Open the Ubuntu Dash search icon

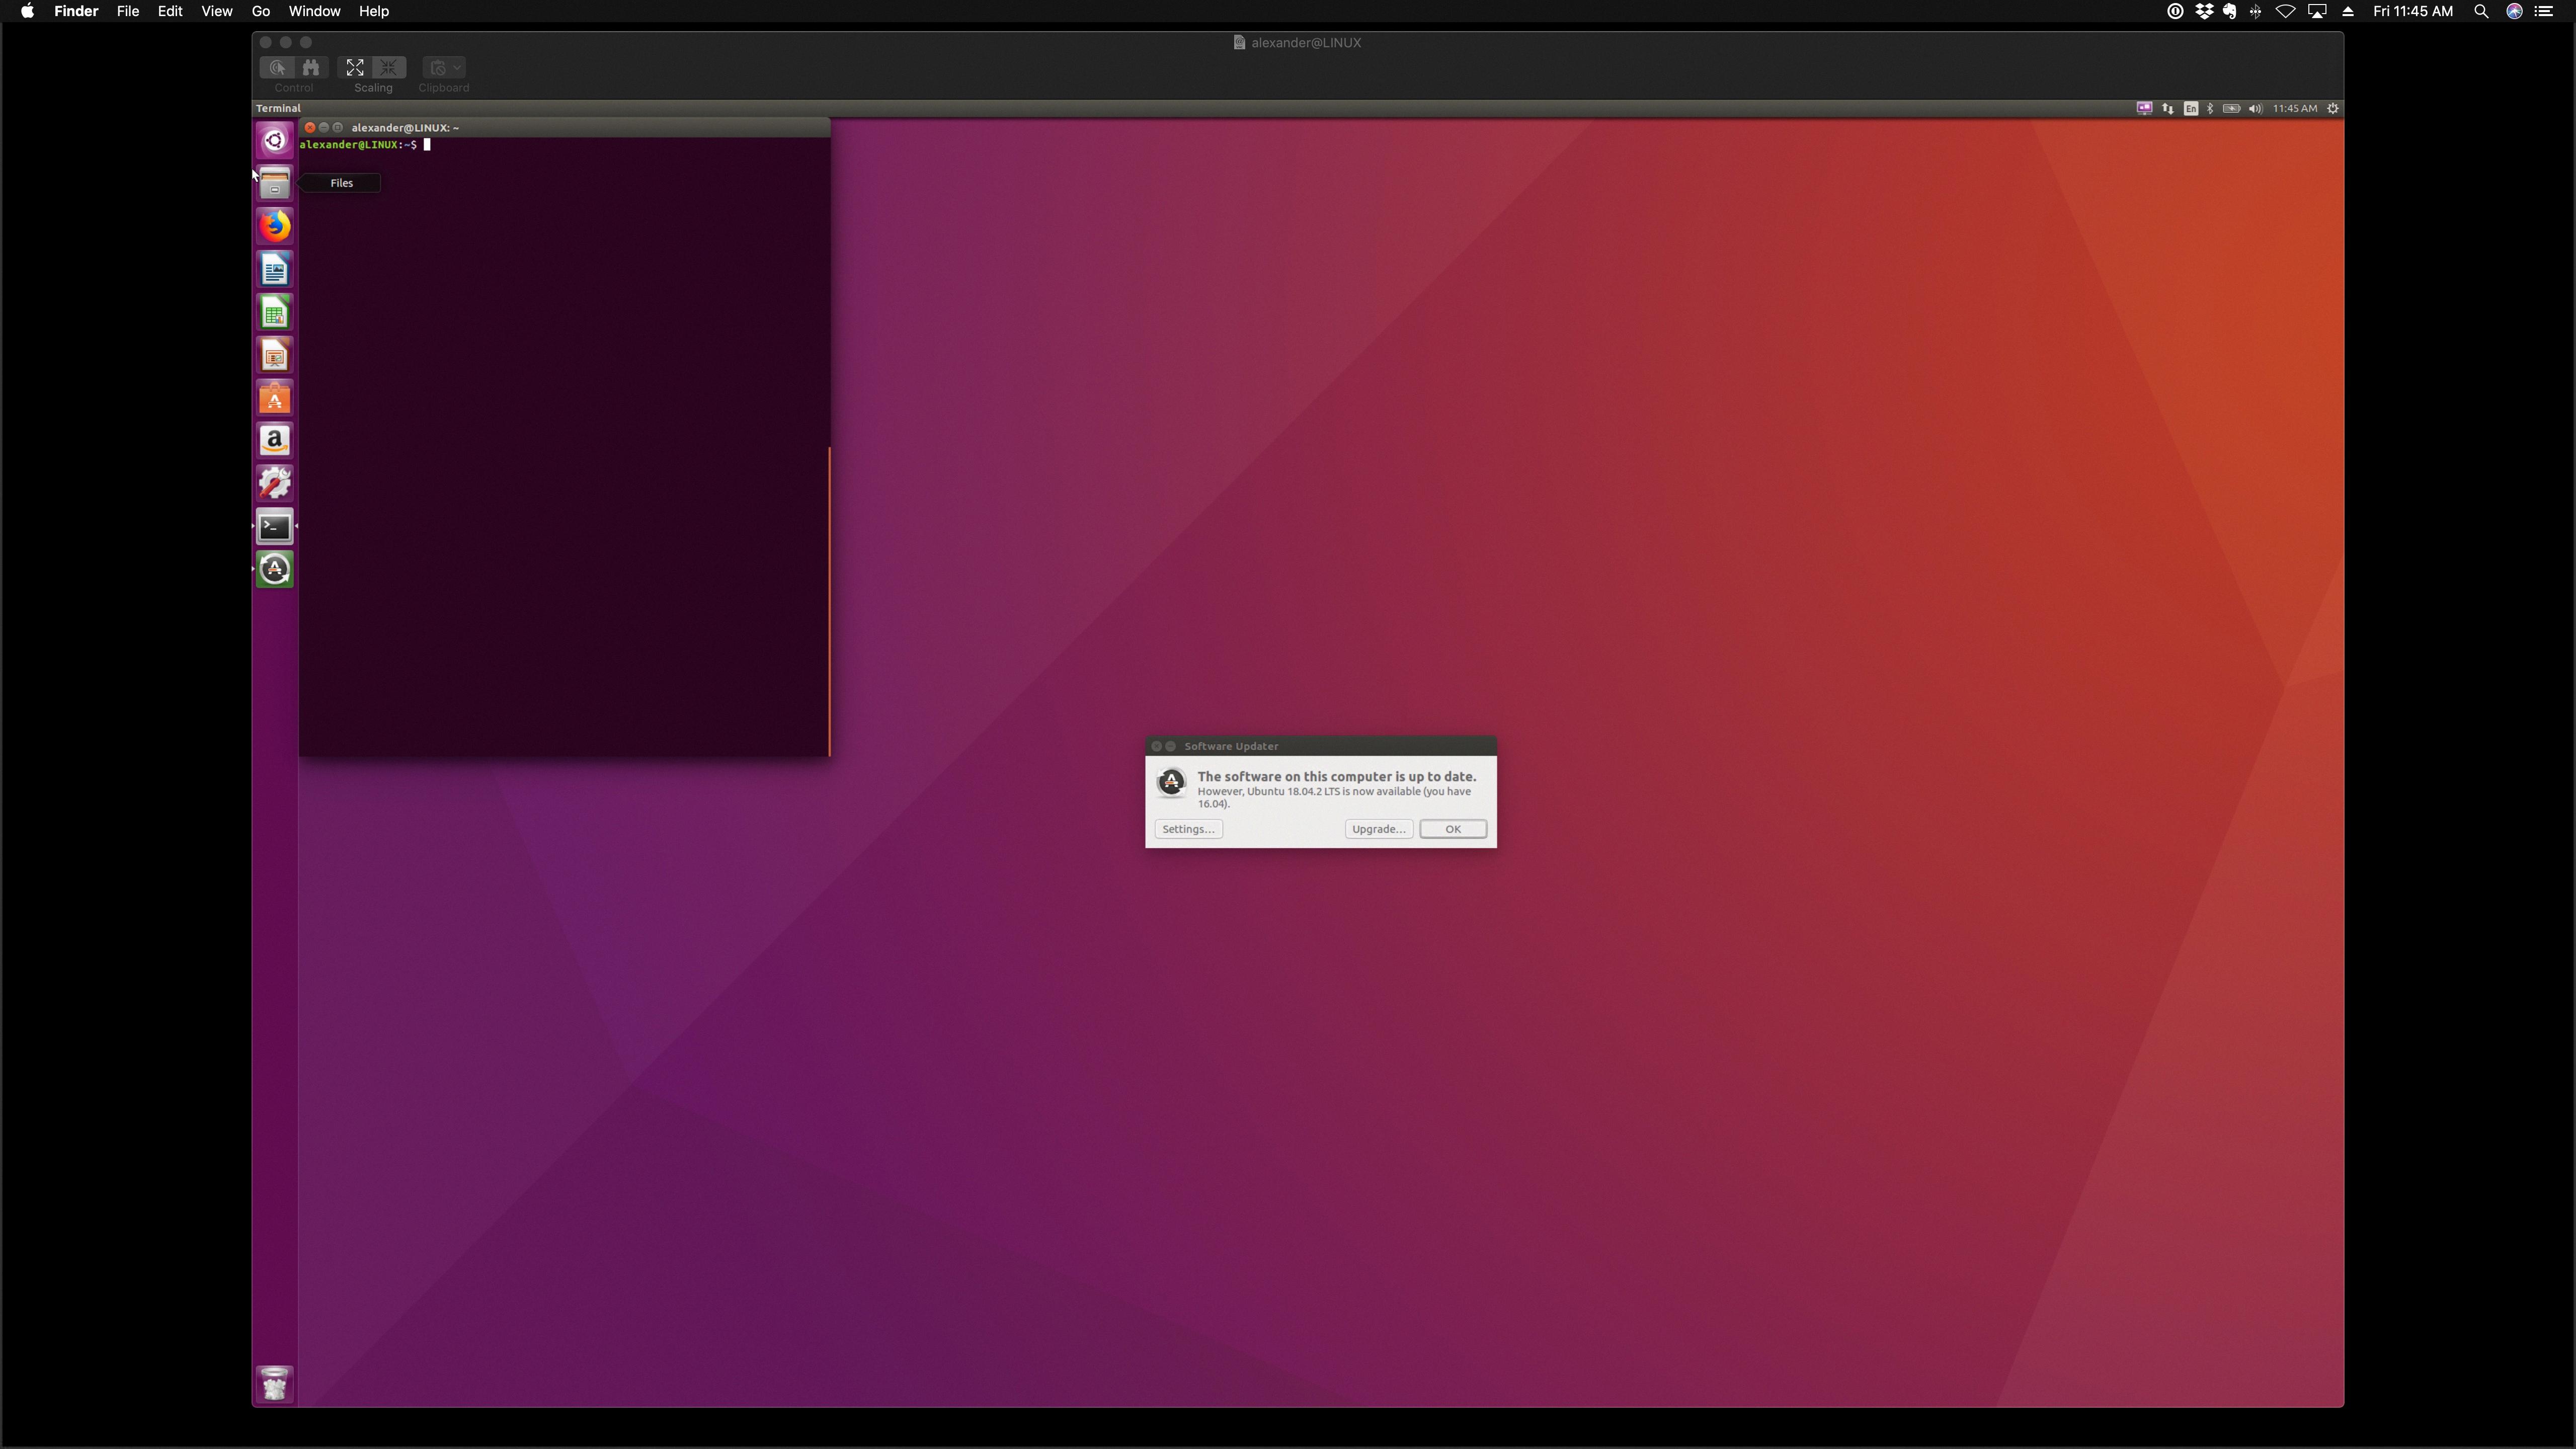(x=274, y=140)
